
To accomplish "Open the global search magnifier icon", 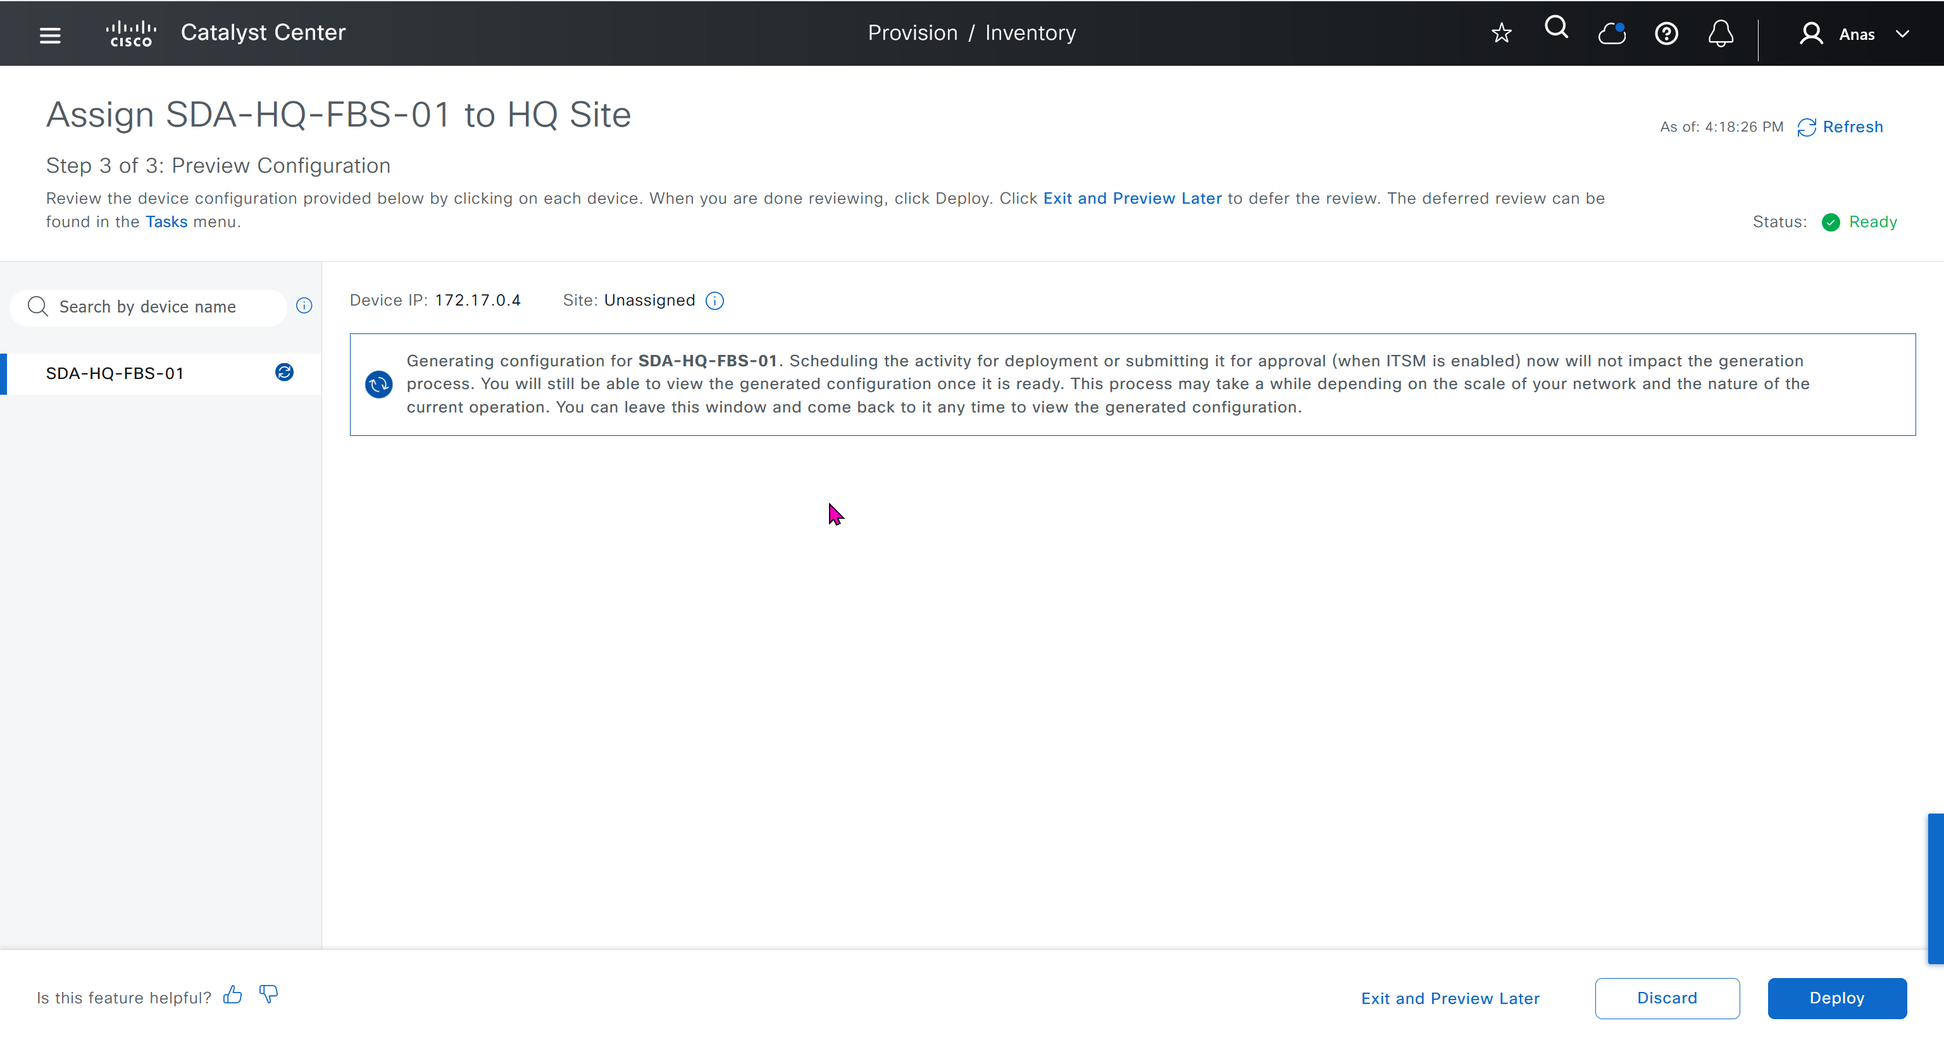I will 1556,28.
